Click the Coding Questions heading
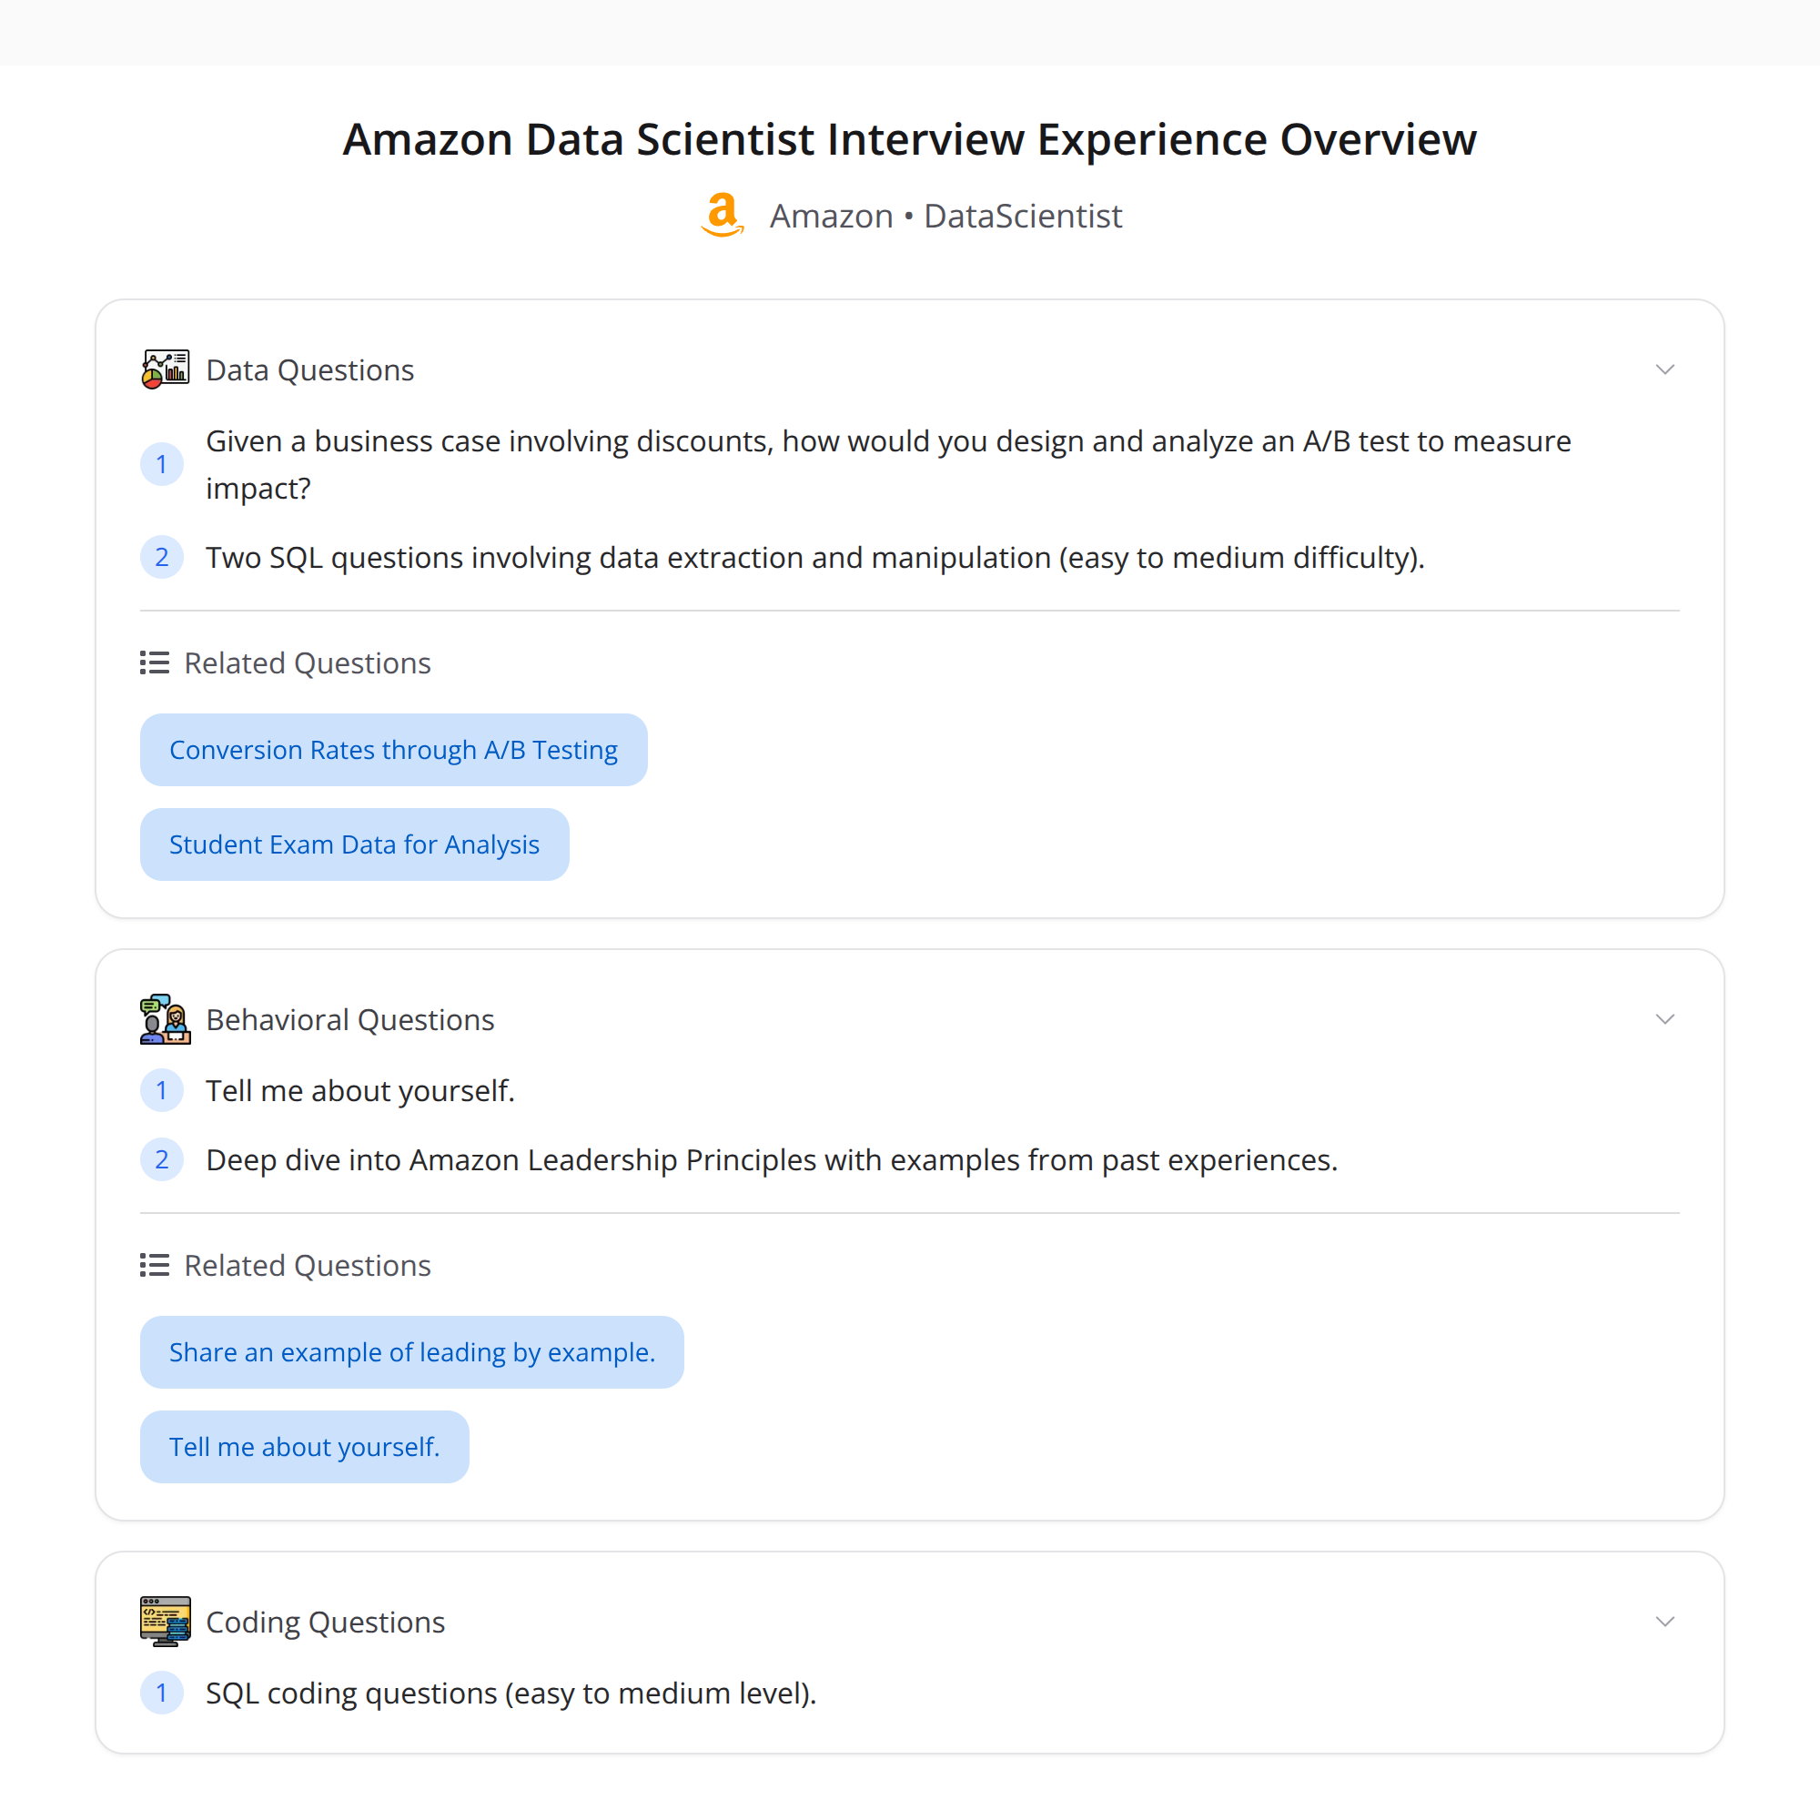The width and height of the screenshot is (1820, 1820). 325,1622
